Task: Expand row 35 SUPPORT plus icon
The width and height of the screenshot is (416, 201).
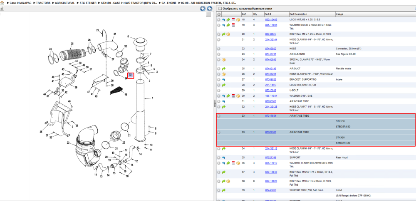Action: [219, 157]
